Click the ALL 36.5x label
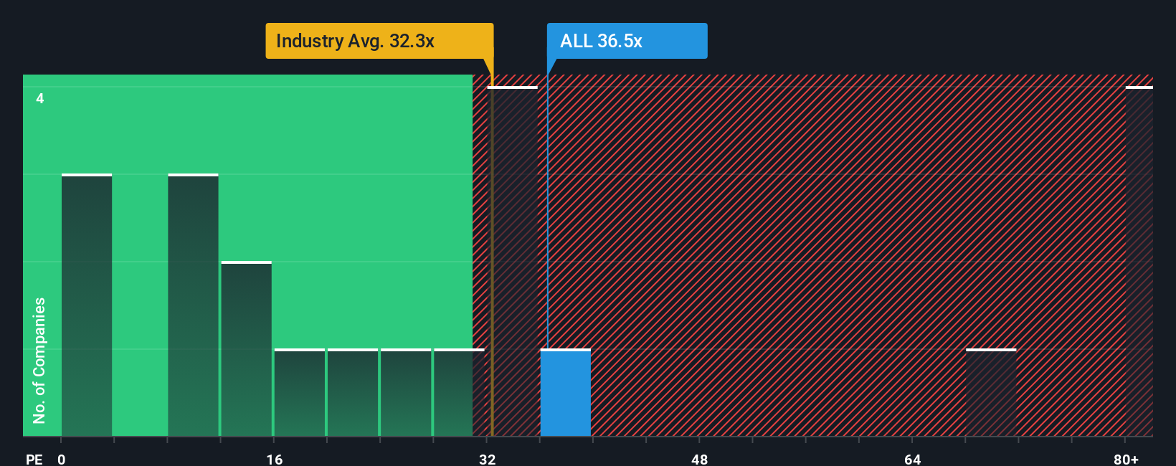The width and height of the screenshot is (1176, 466). (627, 41)
